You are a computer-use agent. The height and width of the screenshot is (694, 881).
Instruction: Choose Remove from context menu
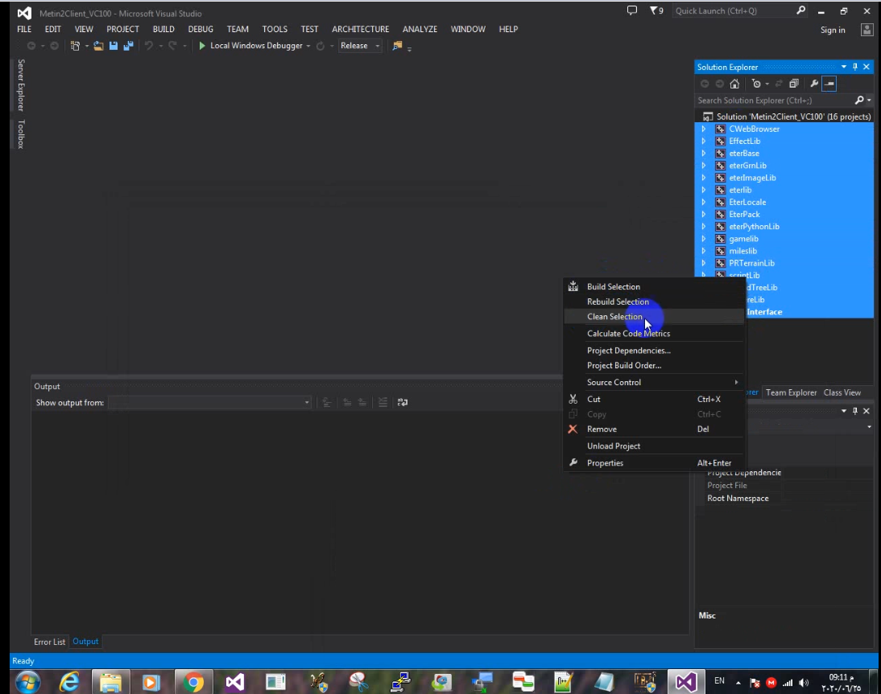click(x=655, y=429)
